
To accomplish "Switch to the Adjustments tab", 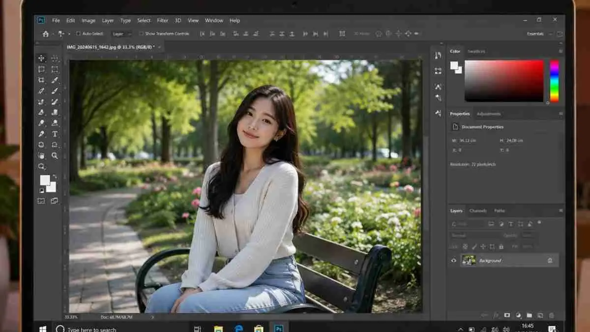I will click(489, 114).
